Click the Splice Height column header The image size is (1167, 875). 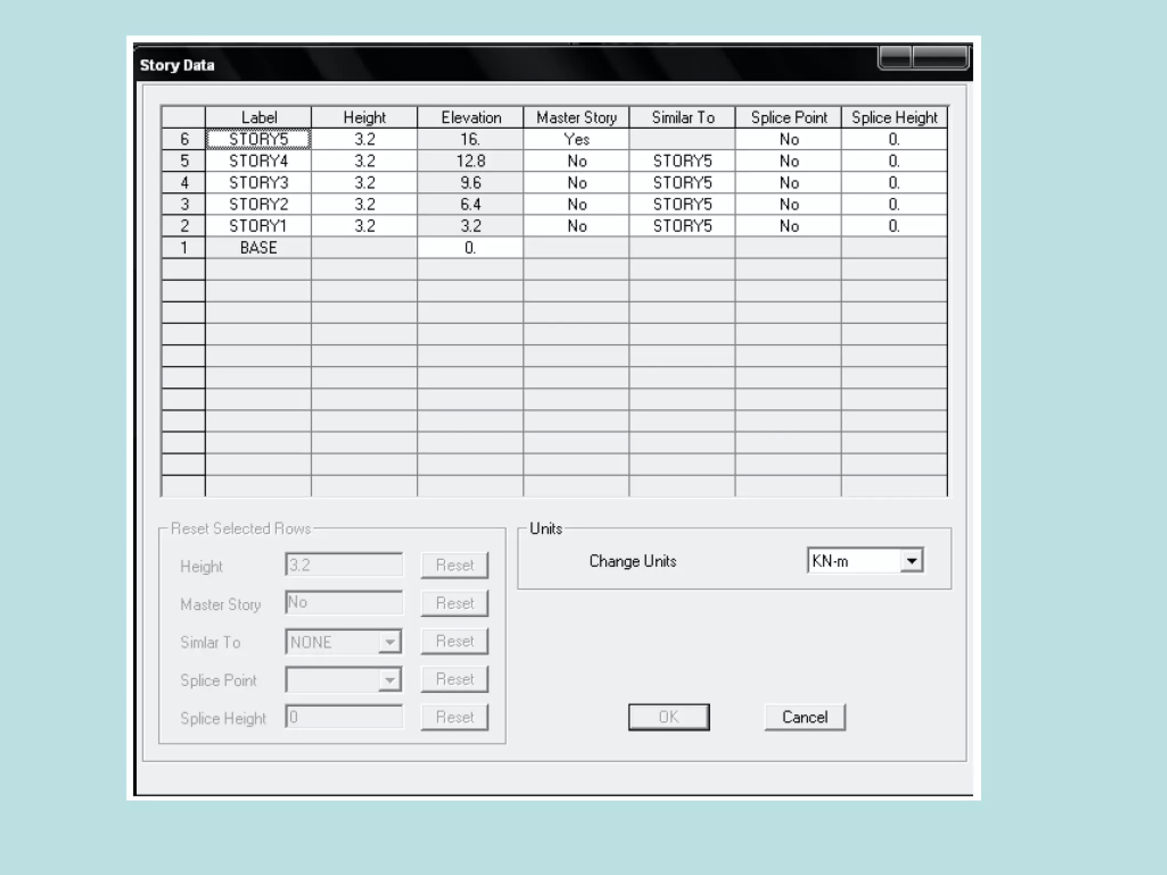(894, 117)
